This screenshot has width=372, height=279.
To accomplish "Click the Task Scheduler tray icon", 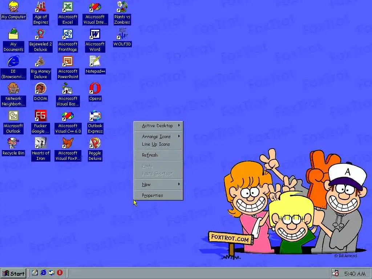I will [335, 273].
